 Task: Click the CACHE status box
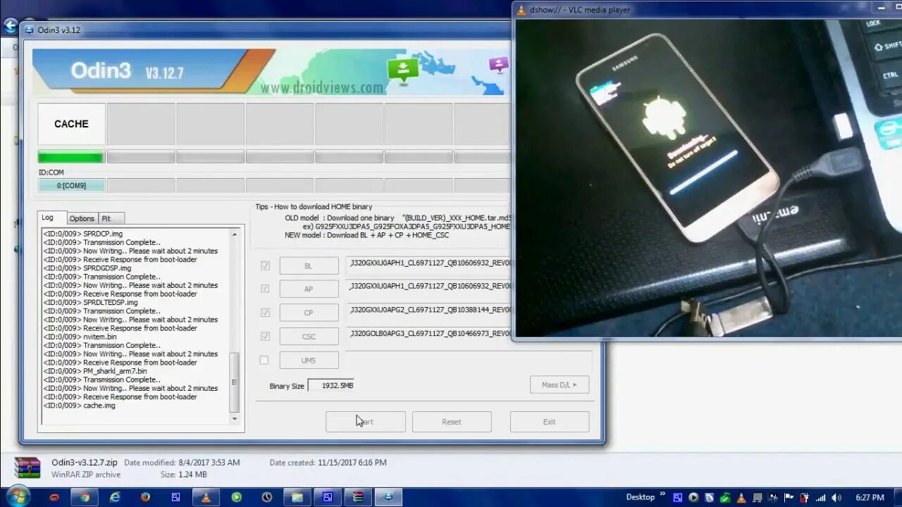pos(71,124)
